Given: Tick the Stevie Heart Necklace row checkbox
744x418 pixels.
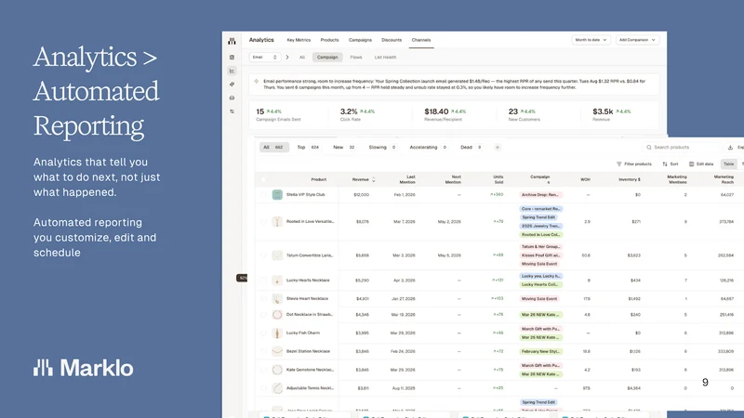Looking at the screenshot, I should coord(263,298).
